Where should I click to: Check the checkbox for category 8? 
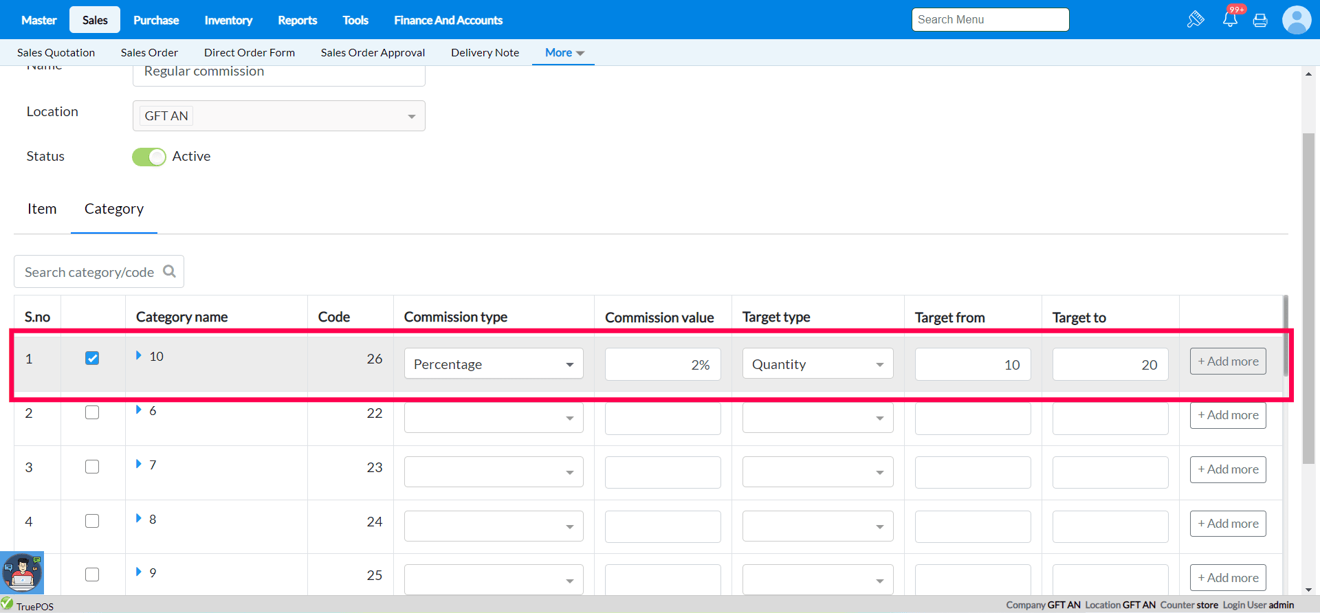92,521
